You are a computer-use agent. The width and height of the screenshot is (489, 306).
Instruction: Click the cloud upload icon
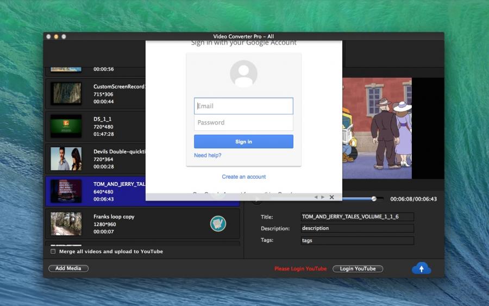(421, 268)
